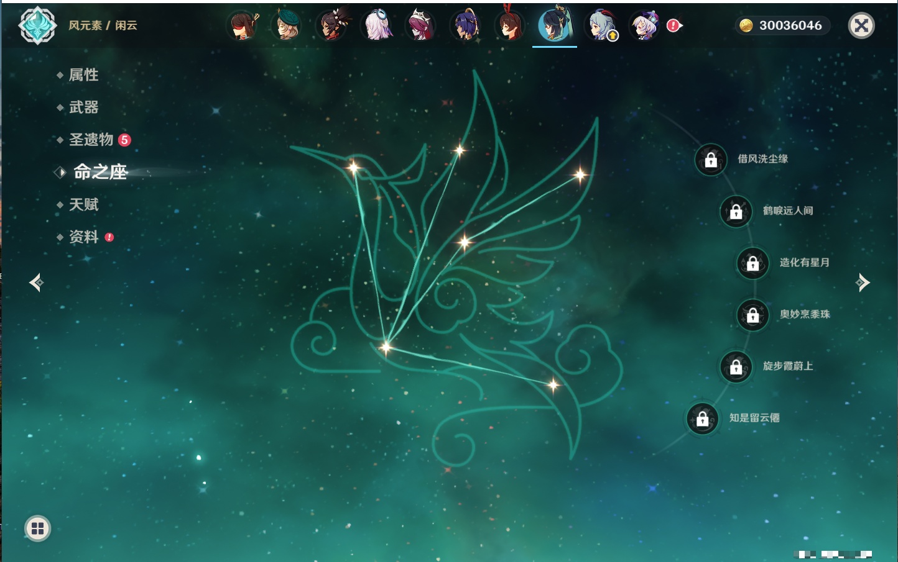Select the white-haired avatar with blue headpiece
This screenshot has width=898, height=562.
[x=377, y=26]
